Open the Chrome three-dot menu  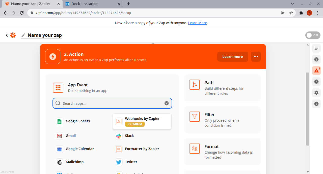click(317, 13)
